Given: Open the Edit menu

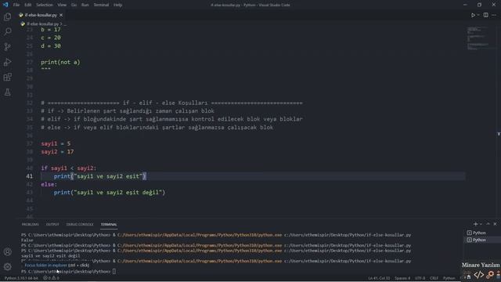Looking at the screenshot, I should coord(28,5).
